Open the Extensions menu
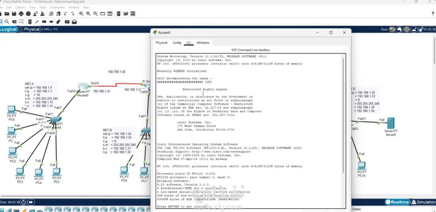The image size is (436, 212). click(x=57, y=7)
